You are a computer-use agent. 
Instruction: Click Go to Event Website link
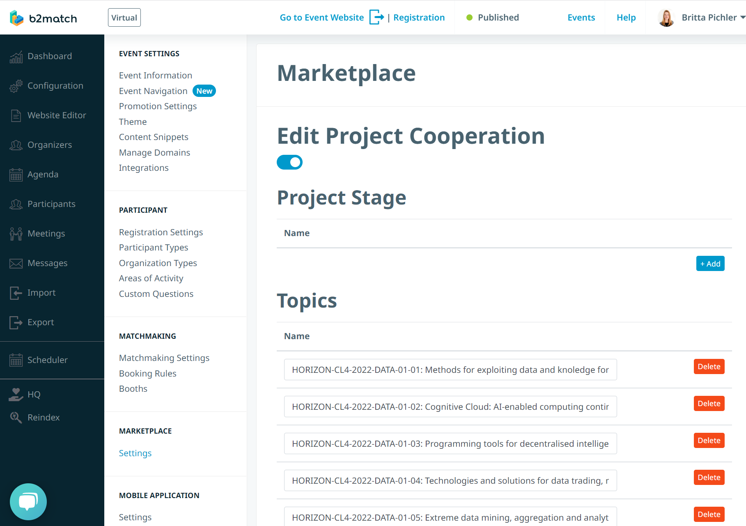click(x=321, y=18)
